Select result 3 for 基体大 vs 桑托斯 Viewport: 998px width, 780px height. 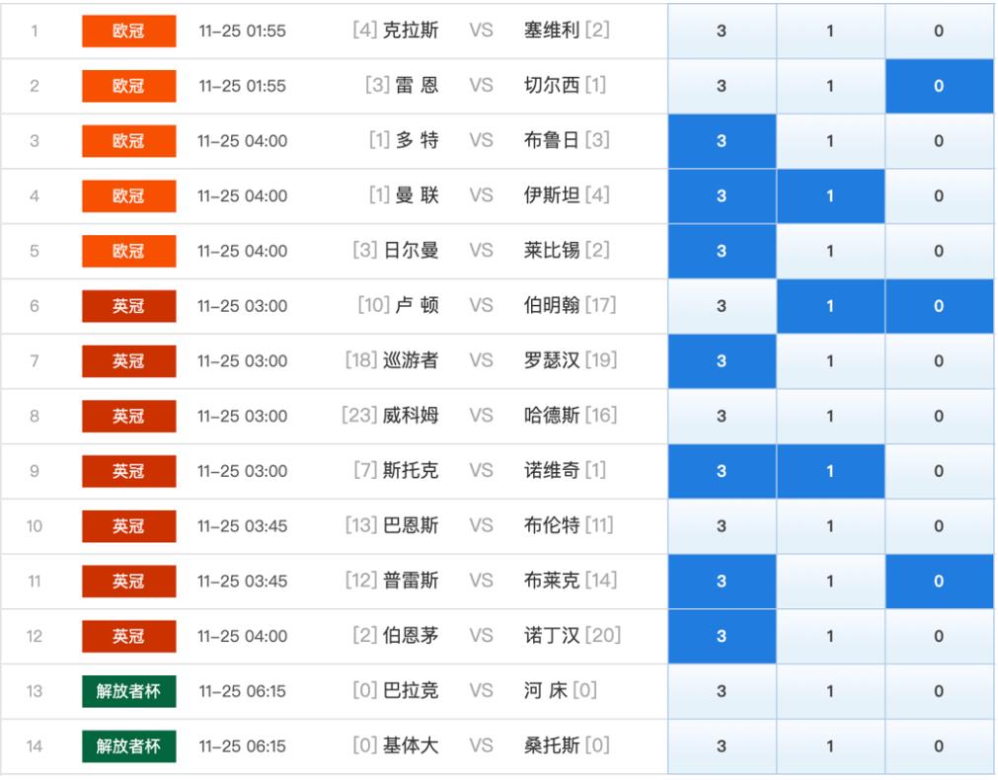click(x=722, y=746)
